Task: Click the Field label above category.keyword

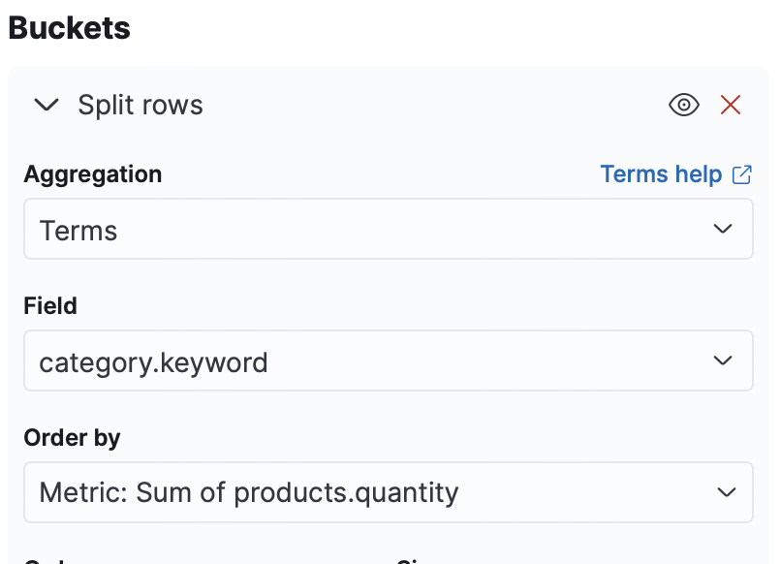Action: click(x=50, y=306)
